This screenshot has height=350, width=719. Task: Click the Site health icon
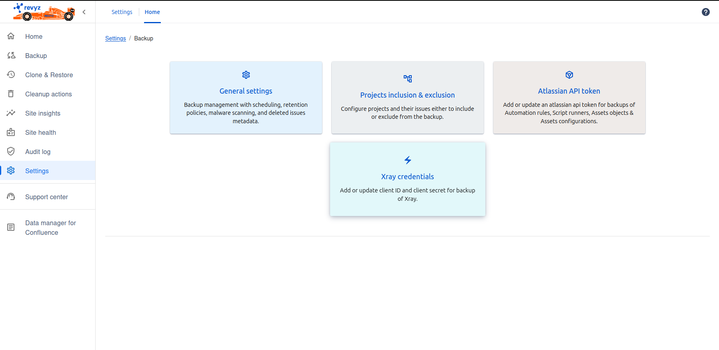coord(11,132)
